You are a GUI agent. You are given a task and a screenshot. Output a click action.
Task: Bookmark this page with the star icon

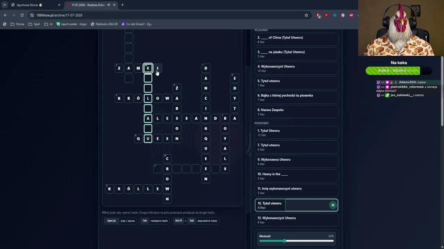[x=306, y=15]
